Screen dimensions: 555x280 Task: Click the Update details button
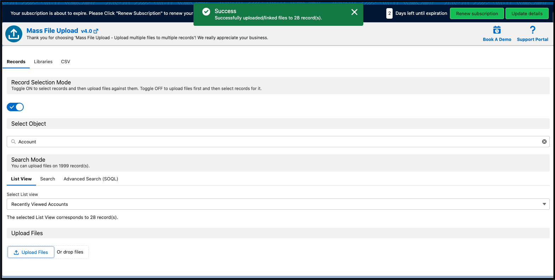pos(527,13)
